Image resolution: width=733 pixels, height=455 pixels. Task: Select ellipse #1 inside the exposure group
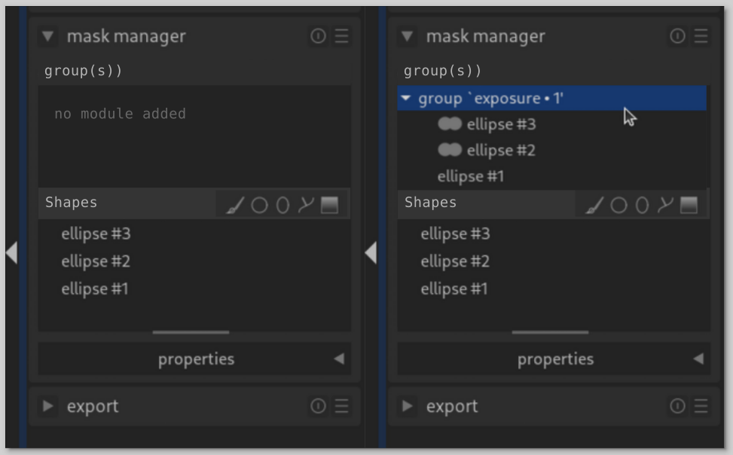coord(470,177)
